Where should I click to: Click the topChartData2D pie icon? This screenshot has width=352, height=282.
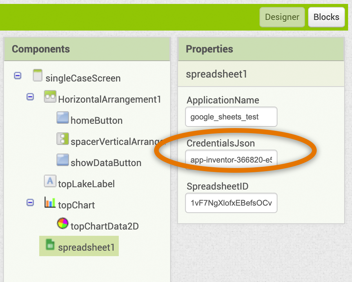63,223
